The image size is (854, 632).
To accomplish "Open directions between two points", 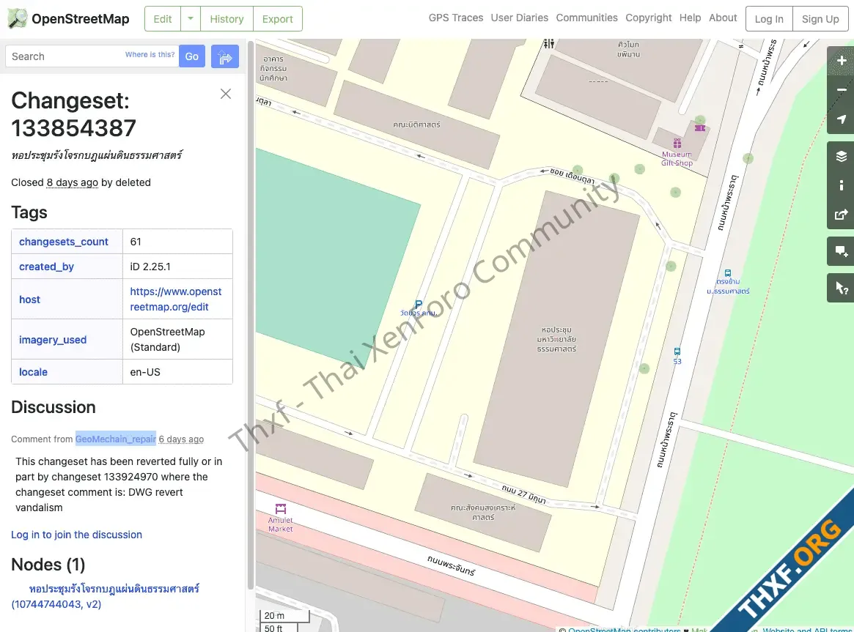I will click(x=225, y=56).
